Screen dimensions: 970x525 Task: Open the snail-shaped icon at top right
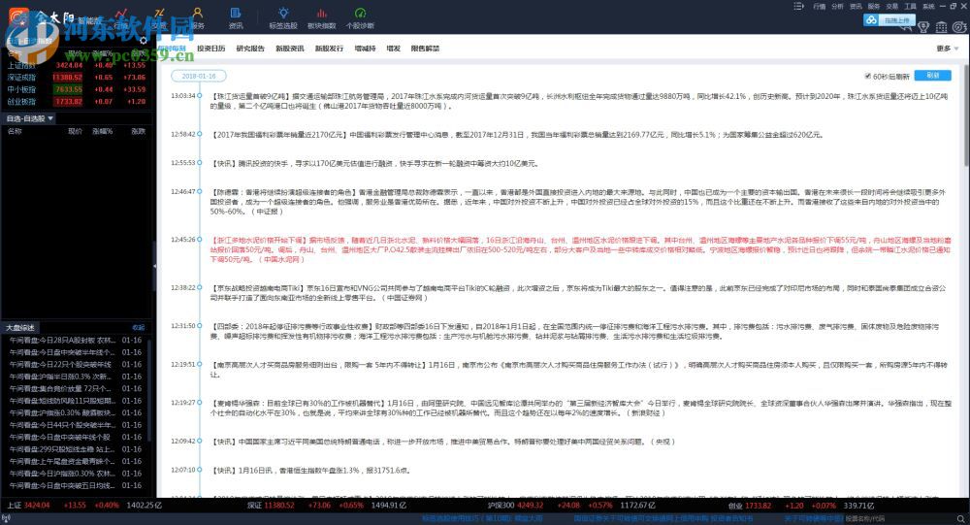[x=959, y=26]
